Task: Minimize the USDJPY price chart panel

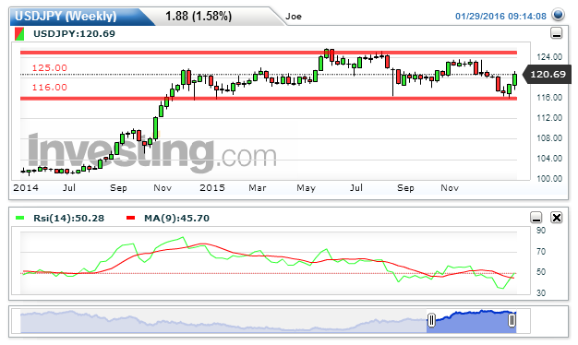Action: tap(556, 33)
